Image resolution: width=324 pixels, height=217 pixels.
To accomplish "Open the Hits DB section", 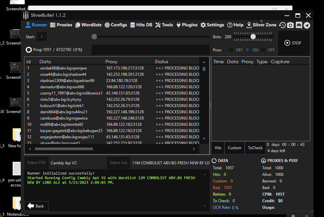I will [141, 25].
